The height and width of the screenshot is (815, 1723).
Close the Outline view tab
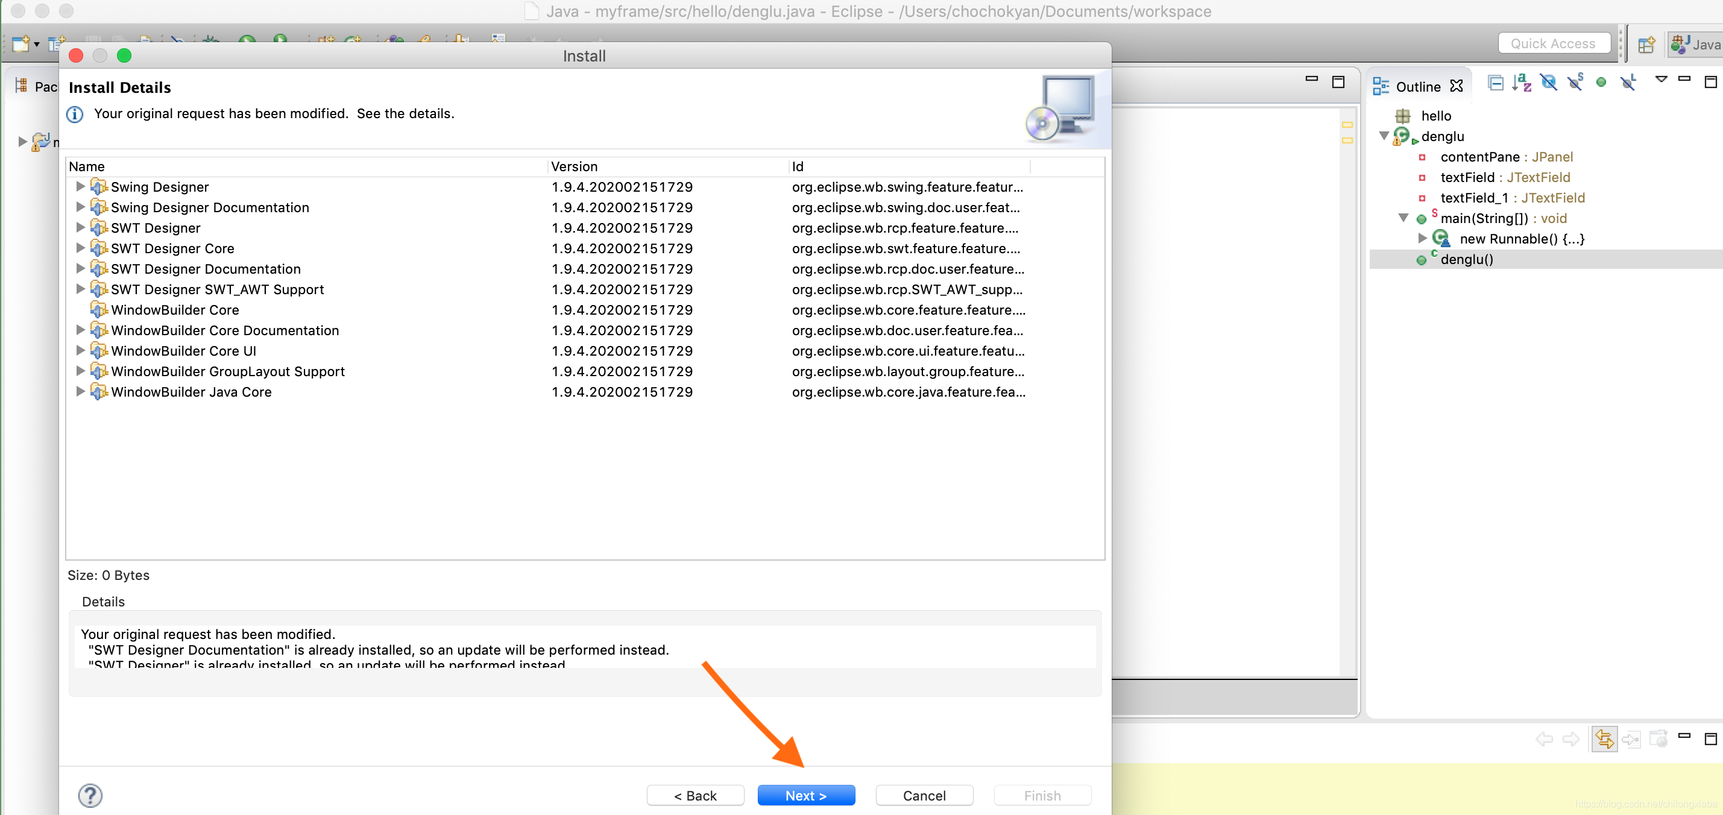coord(1456,86)
